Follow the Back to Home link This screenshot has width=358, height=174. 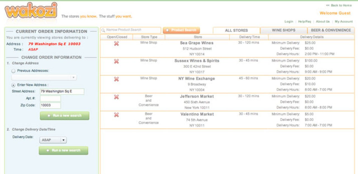coord(339,5)
